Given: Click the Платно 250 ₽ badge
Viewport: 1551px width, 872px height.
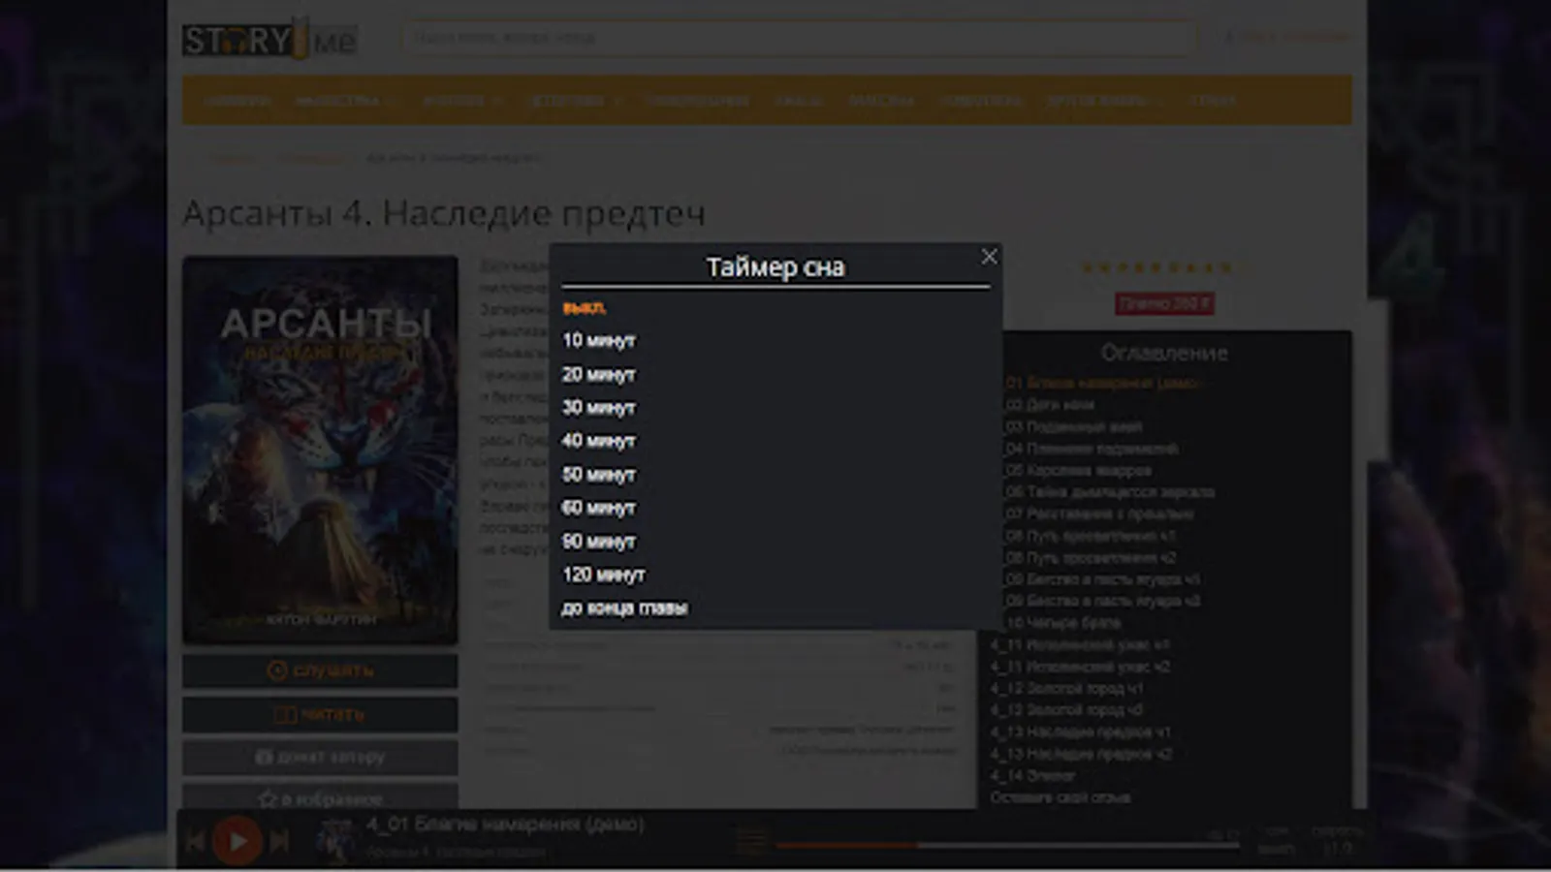Looking at the screenshot, I should pos(1164,304).
